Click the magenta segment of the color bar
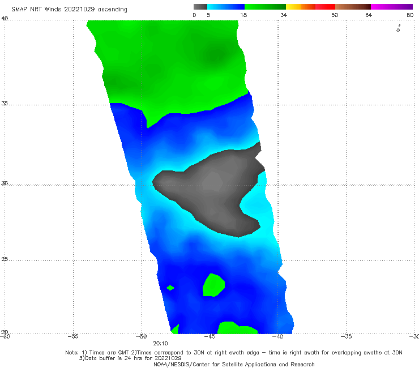 (392, 7)
